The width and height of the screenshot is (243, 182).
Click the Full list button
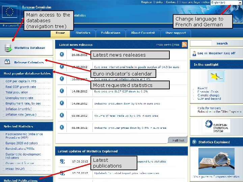pos(178,140)
